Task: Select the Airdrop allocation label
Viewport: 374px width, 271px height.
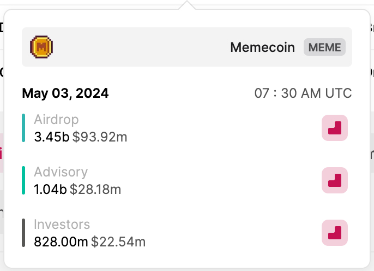Action: pyautogui.click(x=56, y=120)
